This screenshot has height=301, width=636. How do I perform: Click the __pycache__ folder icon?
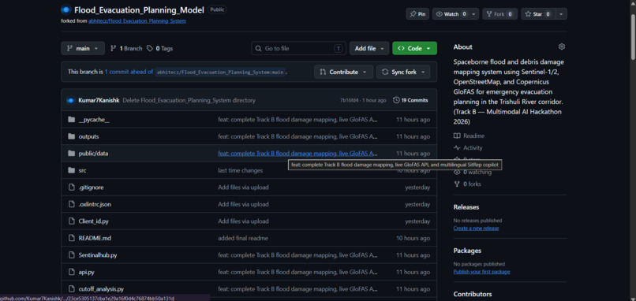[71, 120]
